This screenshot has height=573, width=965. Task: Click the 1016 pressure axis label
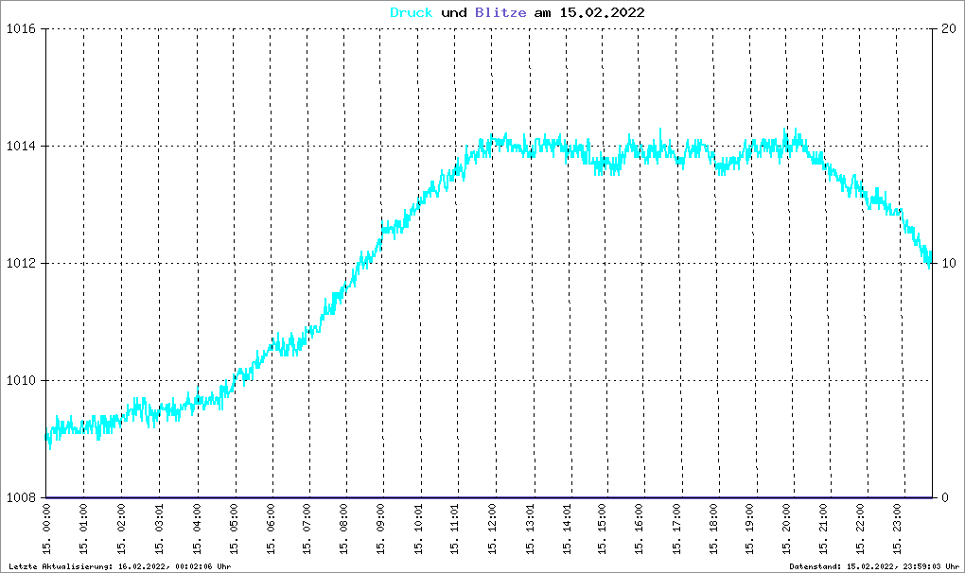coord(21,29)
